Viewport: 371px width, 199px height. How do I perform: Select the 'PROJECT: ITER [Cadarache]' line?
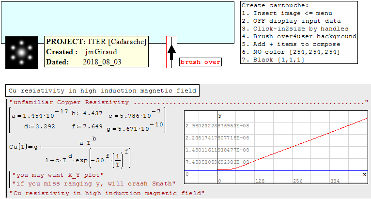pyautogui.click(x=96, y=42)
